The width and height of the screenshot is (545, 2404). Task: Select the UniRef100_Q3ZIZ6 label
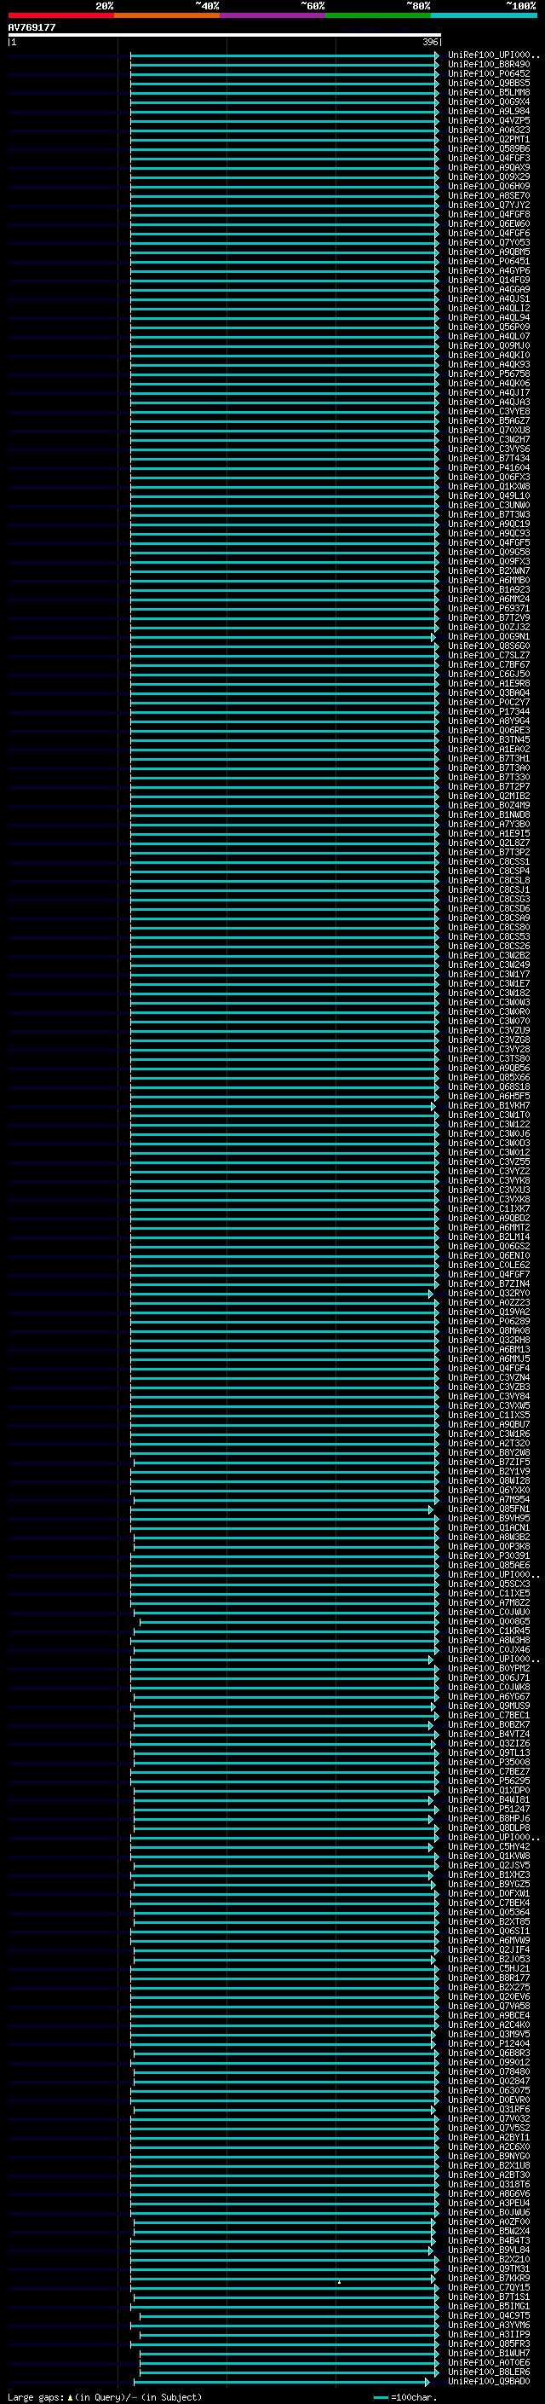click(x=489, y=1743)
